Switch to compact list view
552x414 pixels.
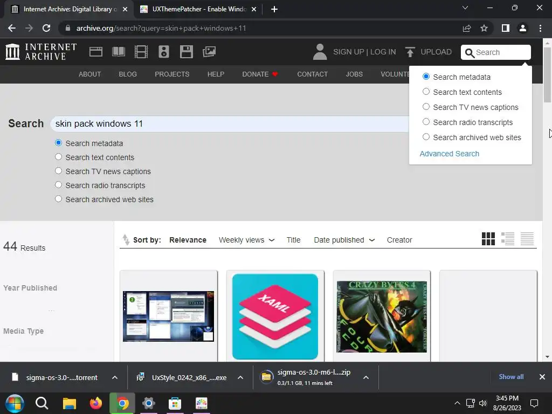pyautogui.click(x=527, y=239)
